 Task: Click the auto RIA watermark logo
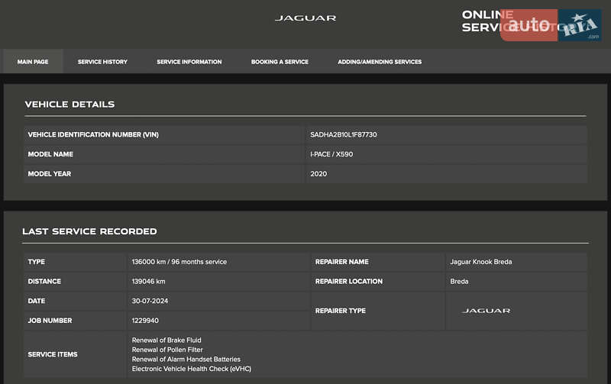[x=550, y=25]
